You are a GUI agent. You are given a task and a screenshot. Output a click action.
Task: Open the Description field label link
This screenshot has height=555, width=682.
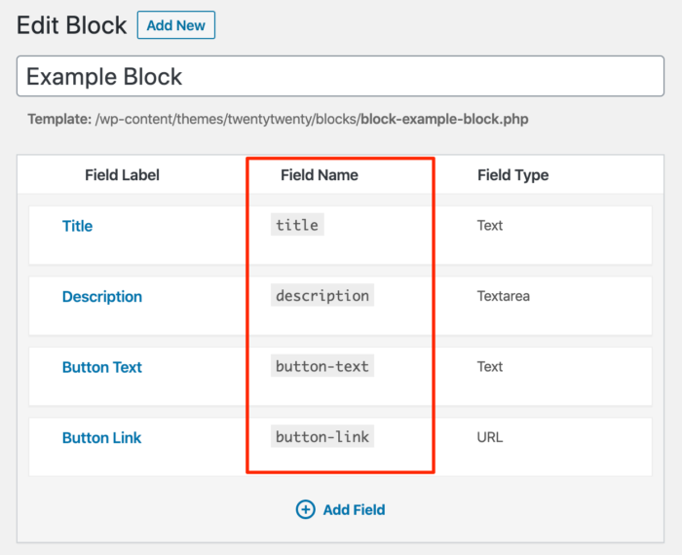[101, 297]
